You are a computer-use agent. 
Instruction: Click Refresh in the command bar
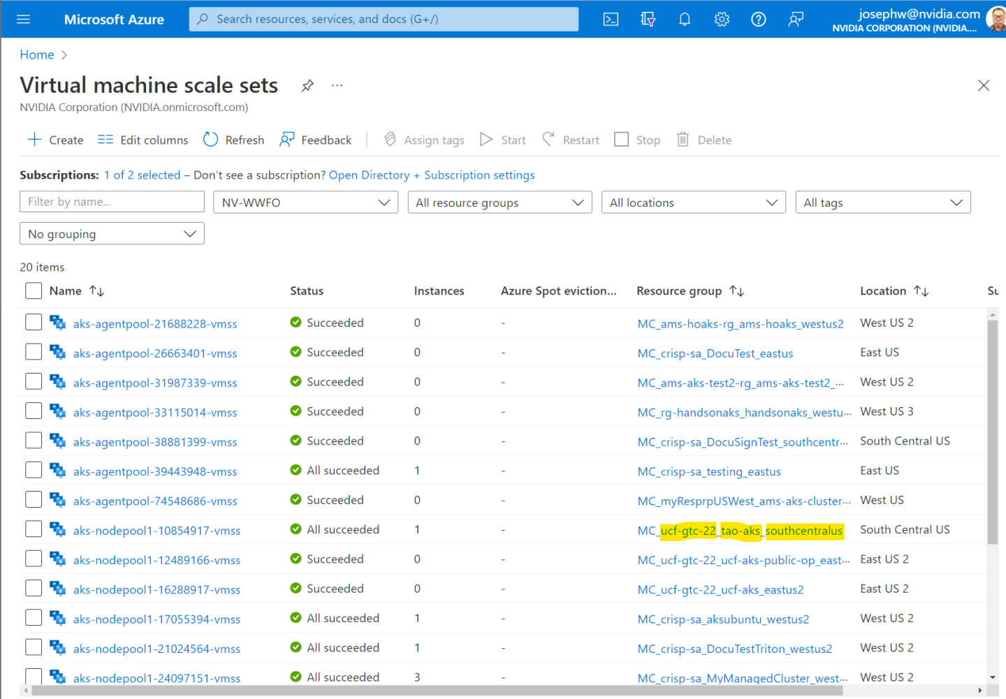pos(234,140)
